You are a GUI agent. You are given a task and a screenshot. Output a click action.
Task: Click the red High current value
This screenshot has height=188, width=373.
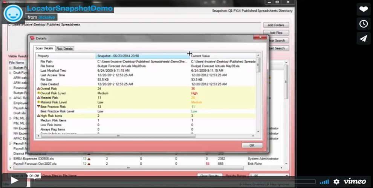pos(194,93)
